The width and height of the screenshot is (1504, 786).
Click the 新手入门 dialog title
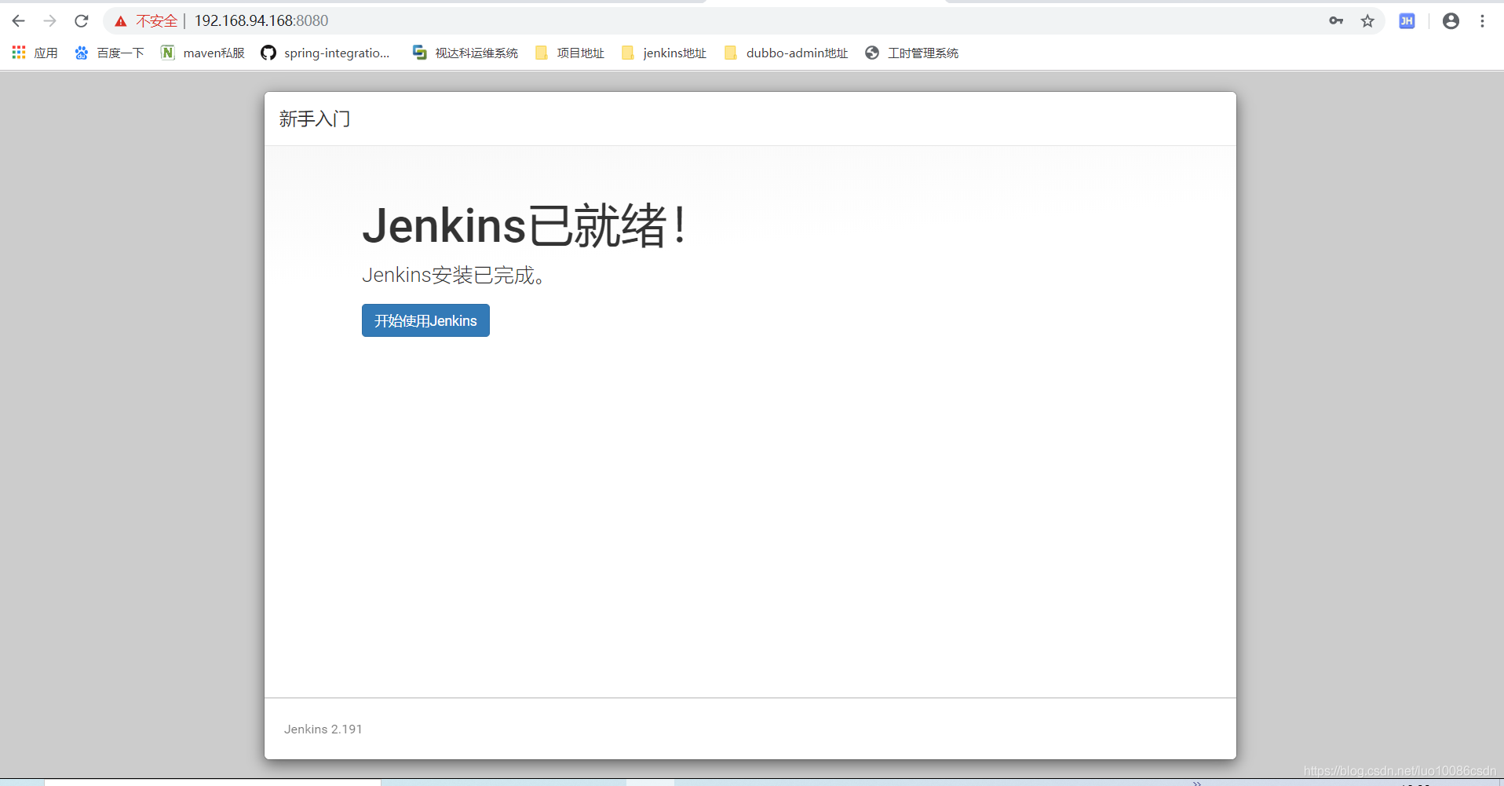315,119
